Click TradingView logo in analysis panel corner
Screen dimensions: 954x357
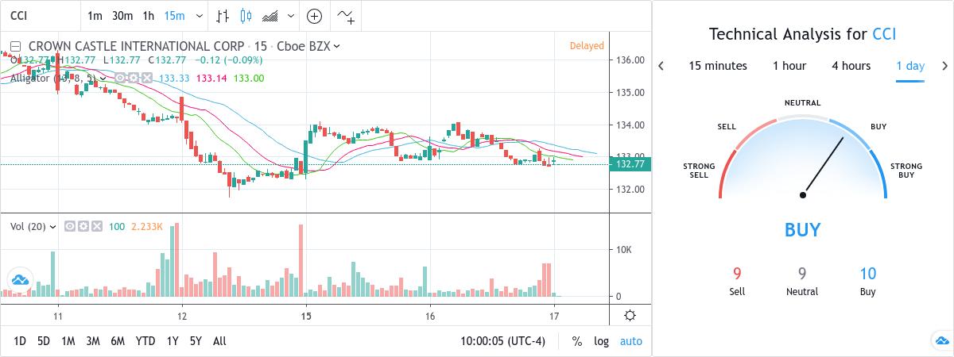(941, 340)
